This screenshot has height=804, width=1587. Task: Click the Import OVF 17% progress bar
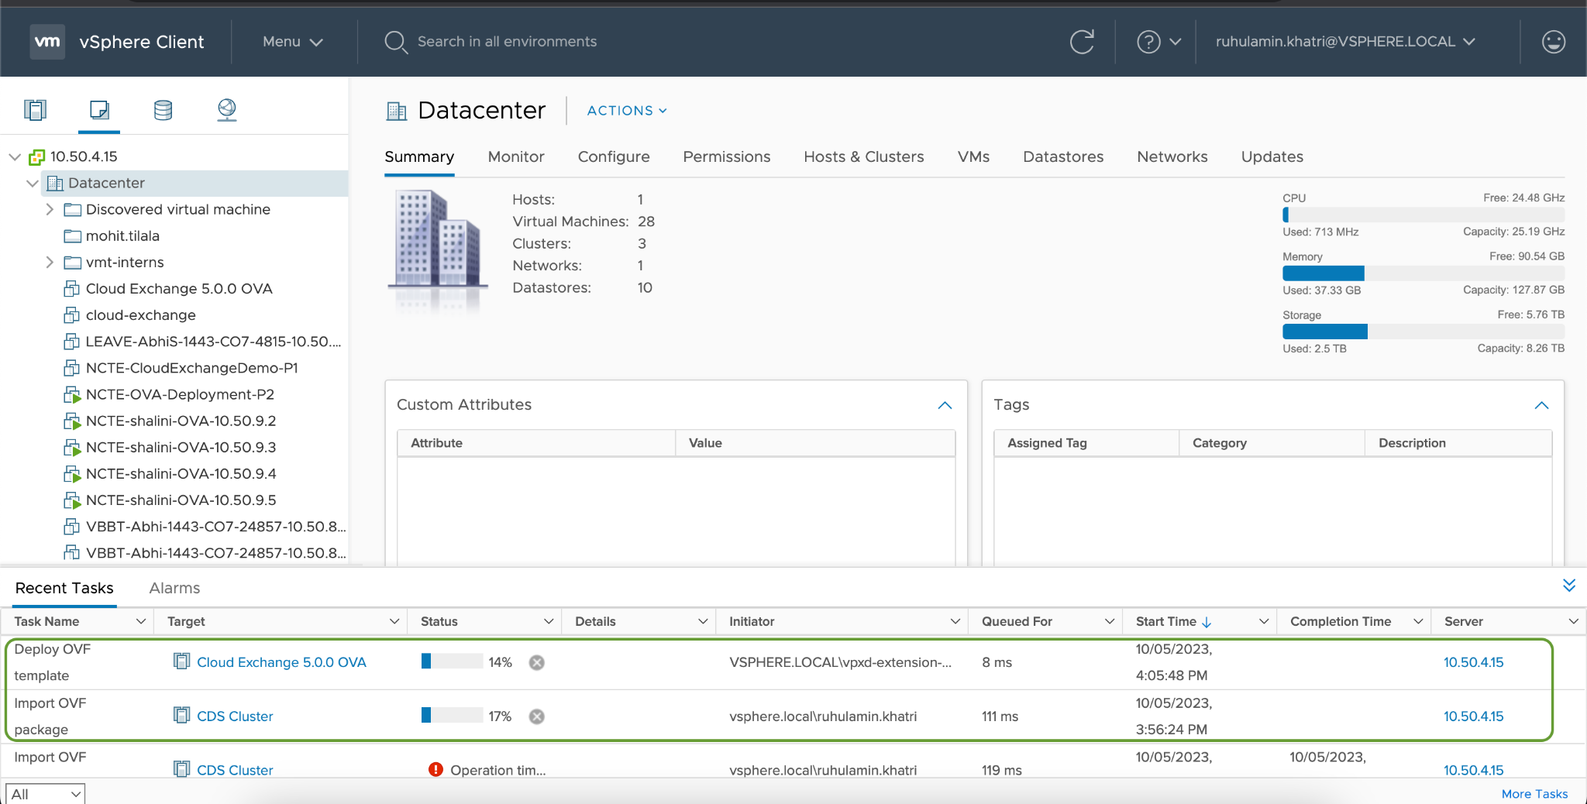(x=452, y=715)
